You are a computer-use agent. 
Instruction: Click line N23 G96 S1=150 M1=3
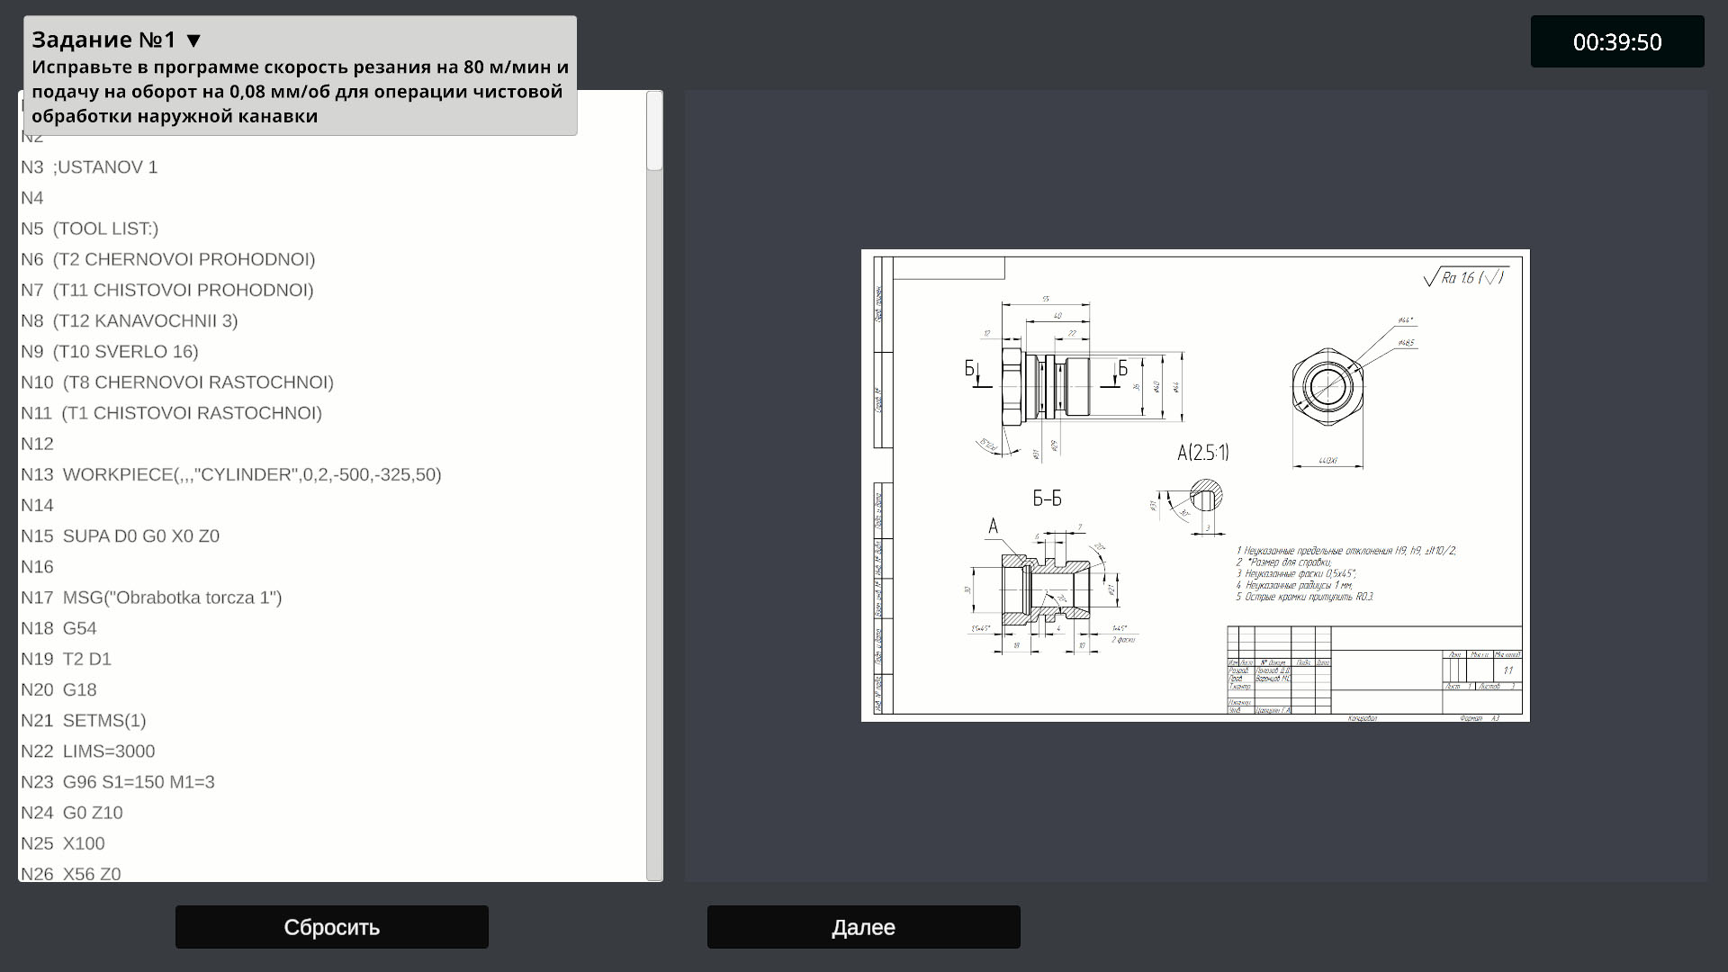click(x=138, y=782)
